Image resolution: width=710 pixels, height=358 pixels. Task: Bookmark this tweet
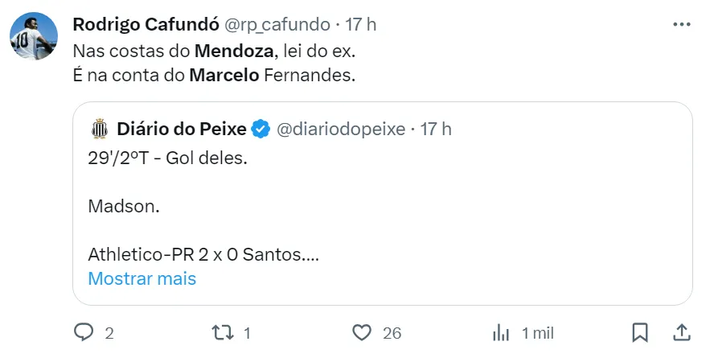point(640,332)
